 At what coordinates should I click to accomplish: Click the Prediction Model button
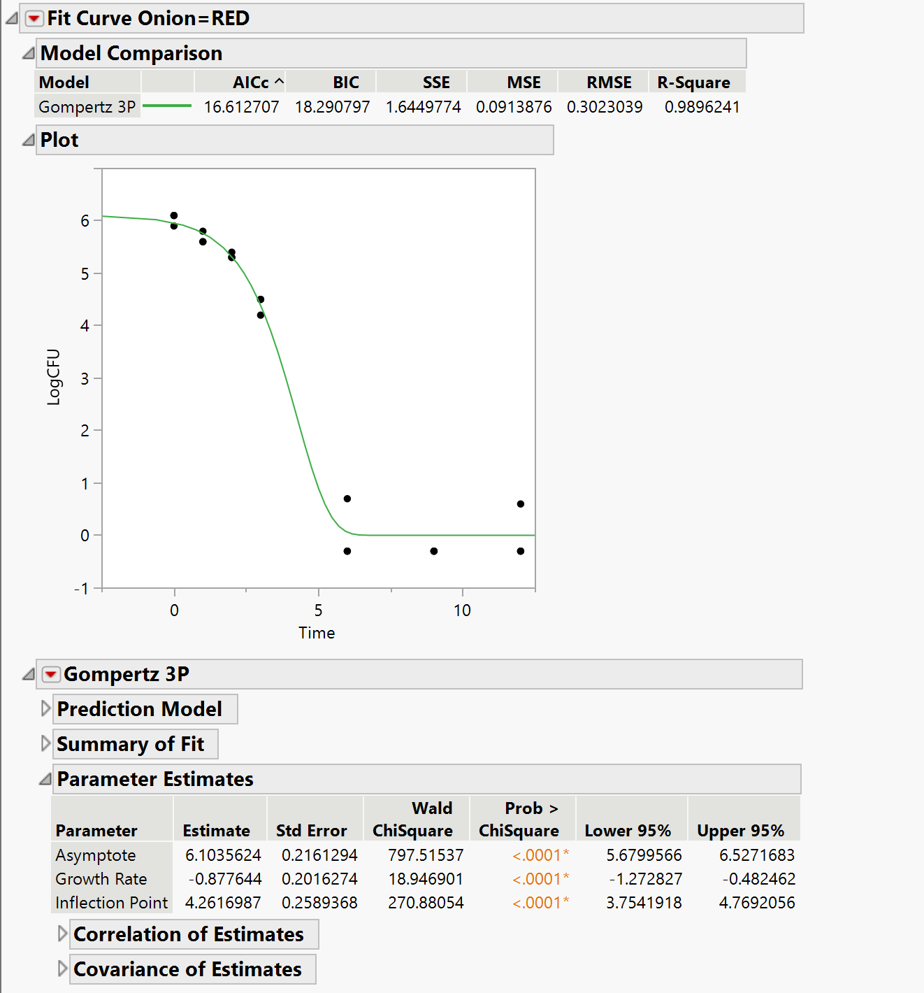click(144, 708)
